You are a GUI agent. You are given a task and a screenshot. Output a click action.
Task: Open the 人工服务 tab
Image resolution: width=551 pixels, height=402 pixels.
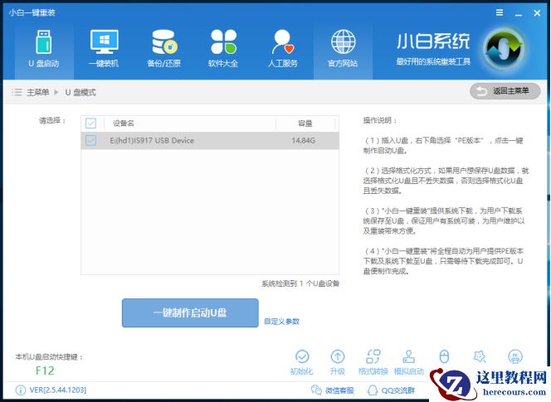[283, 49]
